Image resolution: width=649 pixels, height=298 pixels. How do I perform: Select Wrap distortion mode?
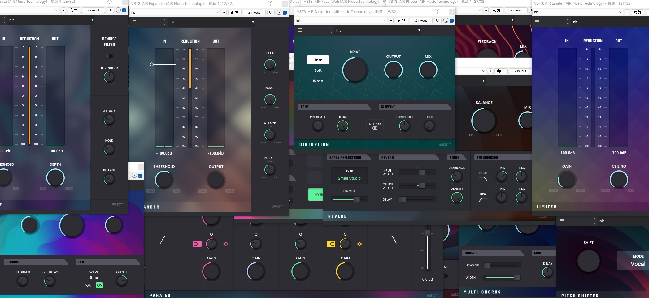point(318,81)
